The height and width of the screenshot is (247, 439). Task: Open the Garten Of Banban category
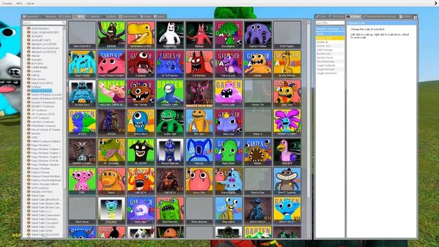(41, 91)
